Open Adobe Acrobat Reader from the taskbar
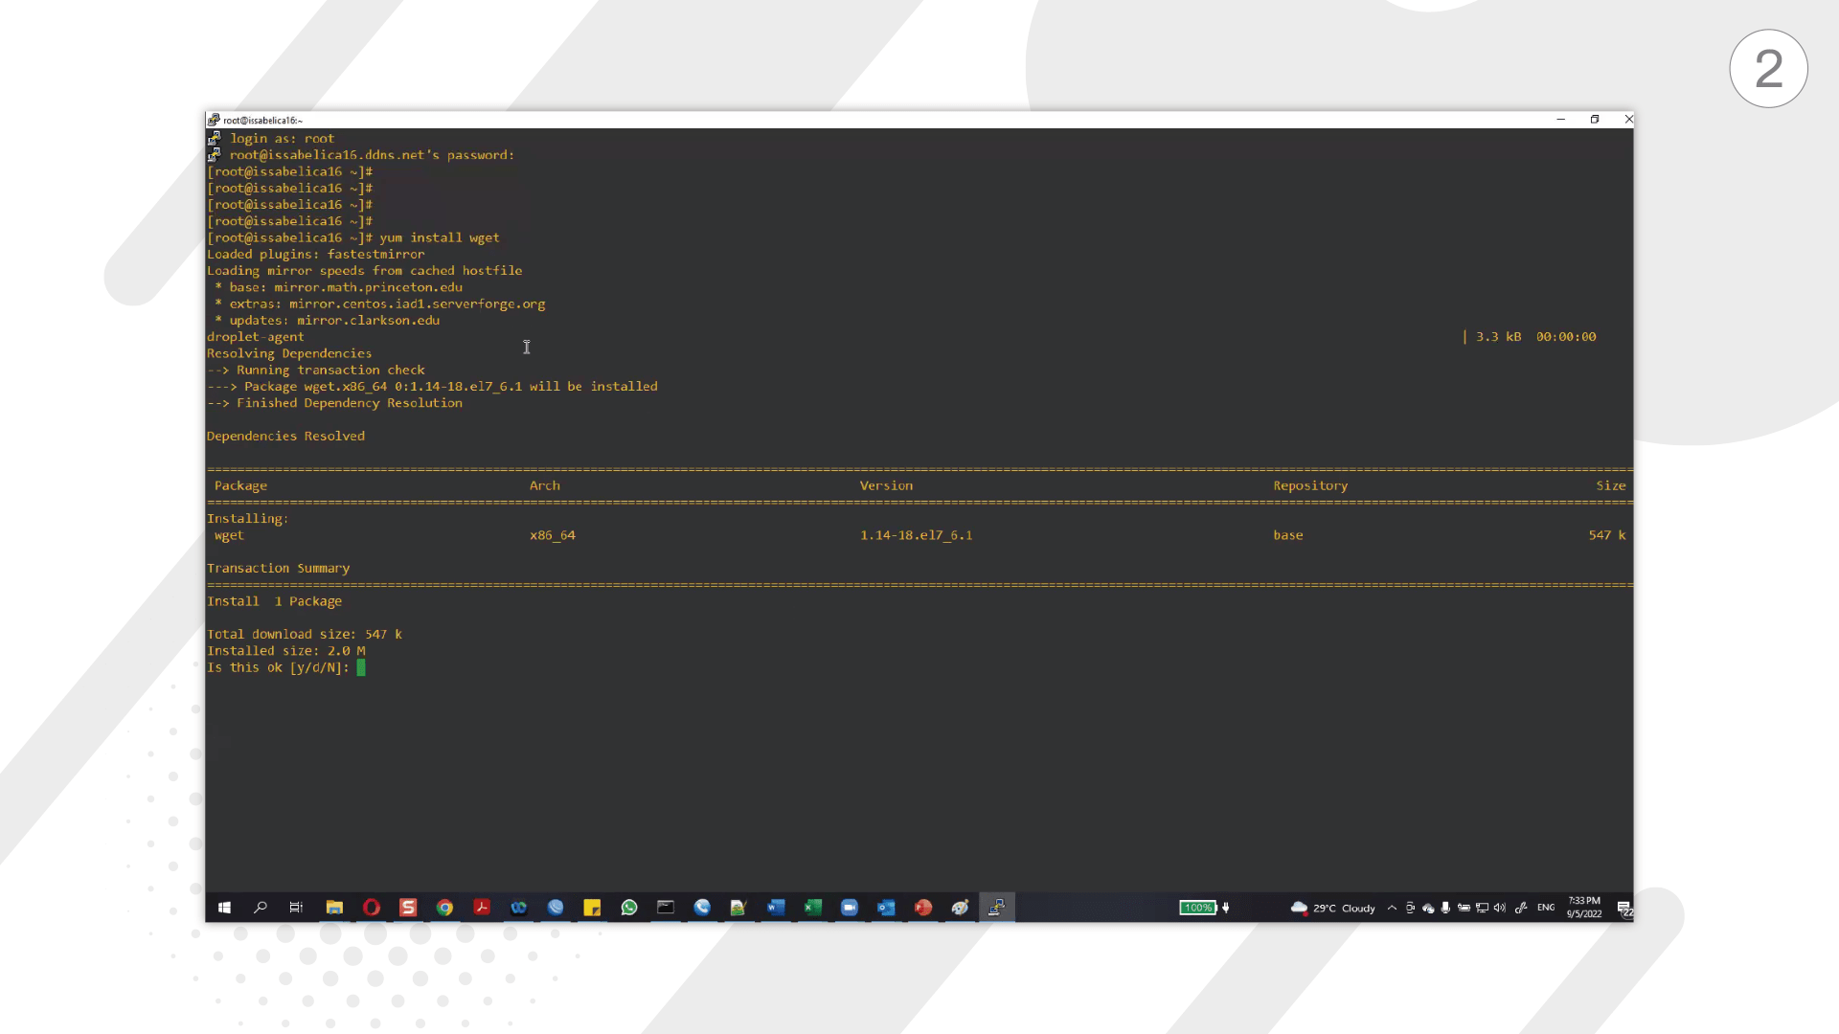 point(482,908)
